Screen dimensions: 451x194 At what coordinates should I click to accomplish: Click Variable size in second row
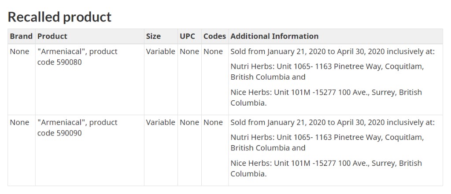(x=160, y=122)
